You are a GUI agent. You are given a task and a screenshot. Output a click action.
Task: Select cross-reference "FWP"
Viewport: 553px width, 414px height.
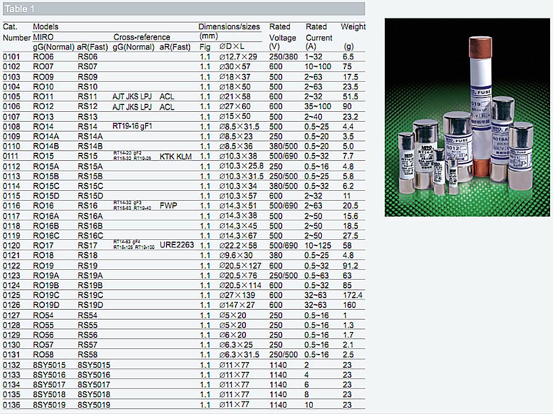(x=168, y=206)
